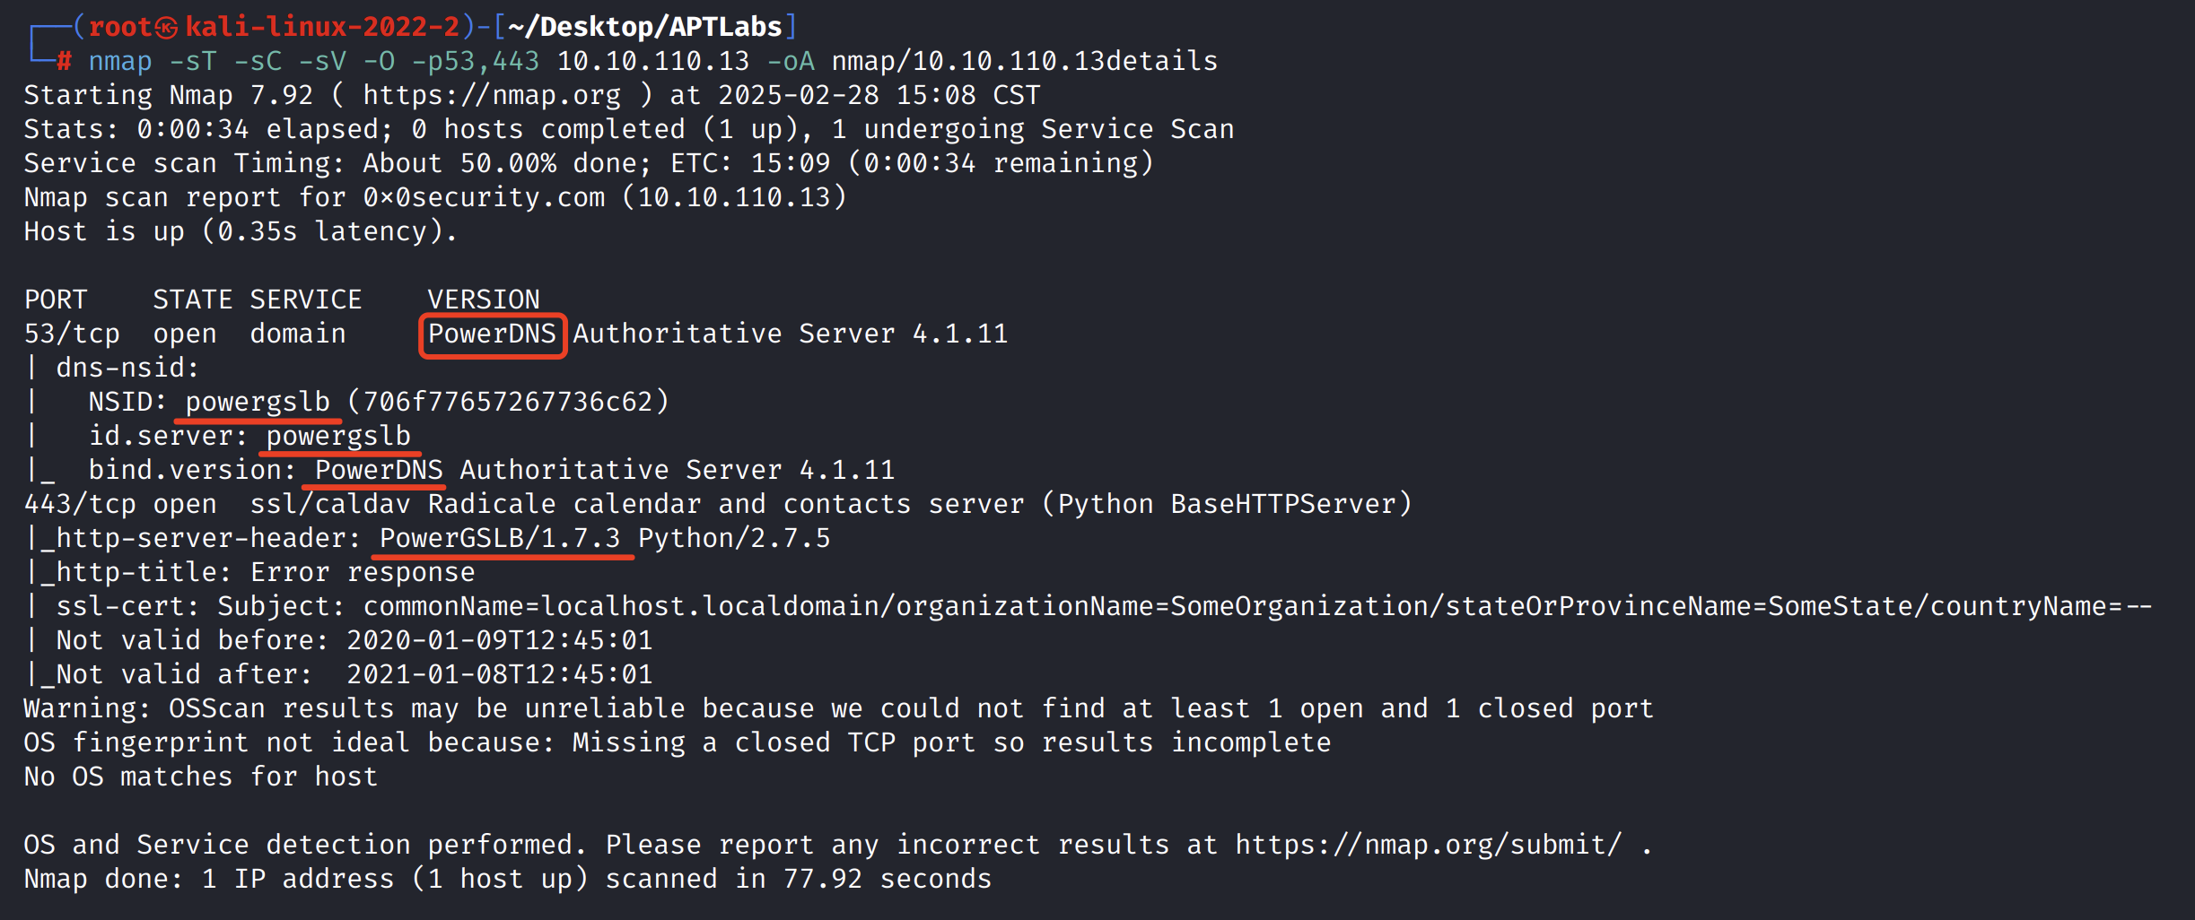Open the https://nmap.org link in the Starting line
Image resolution: width=2195 pixels, height=920 pixels.
coord(492,95)
